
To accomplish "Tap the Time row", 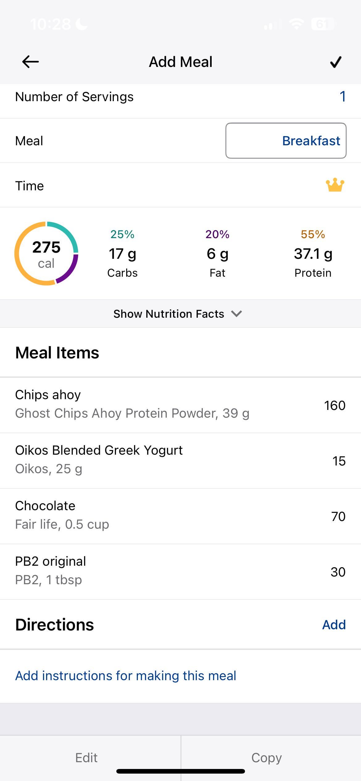I will click(180, 185).
